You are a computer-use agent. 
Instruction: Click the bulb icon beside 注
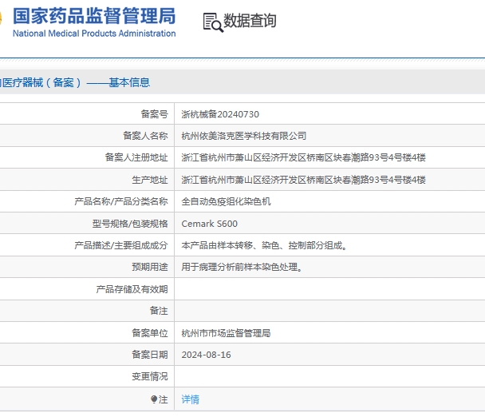154,399
